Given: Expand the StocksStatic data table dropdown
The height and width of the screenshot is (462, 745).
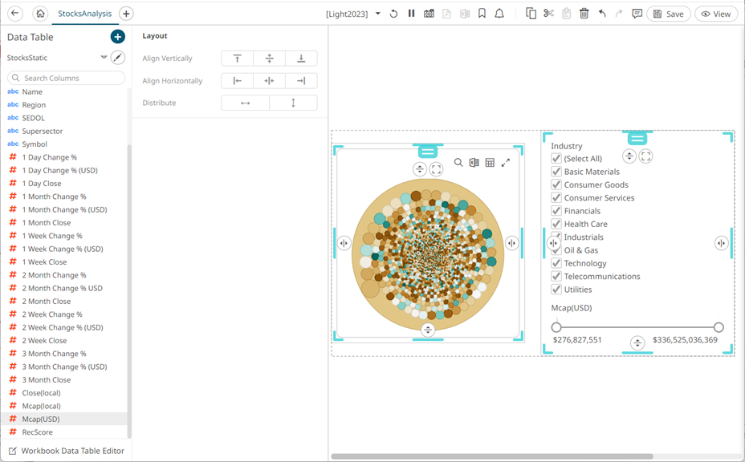Looking at the screenshot, I should click(x=104, y=58).
